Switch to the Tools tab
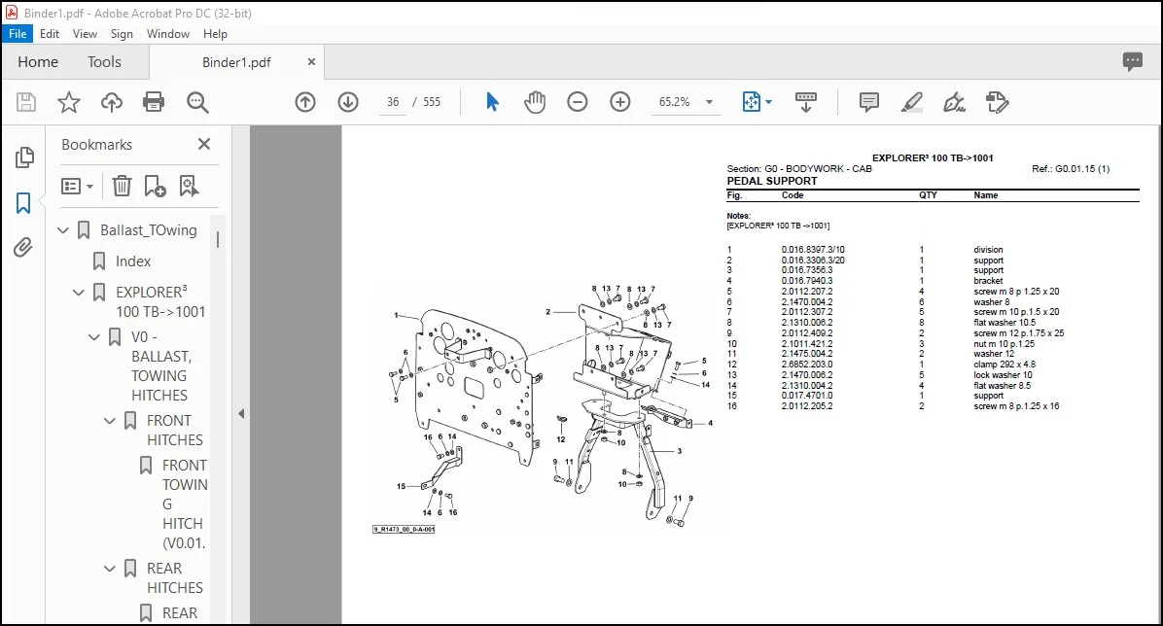This screenshot has height=626, width=1163. click(104, 62)
